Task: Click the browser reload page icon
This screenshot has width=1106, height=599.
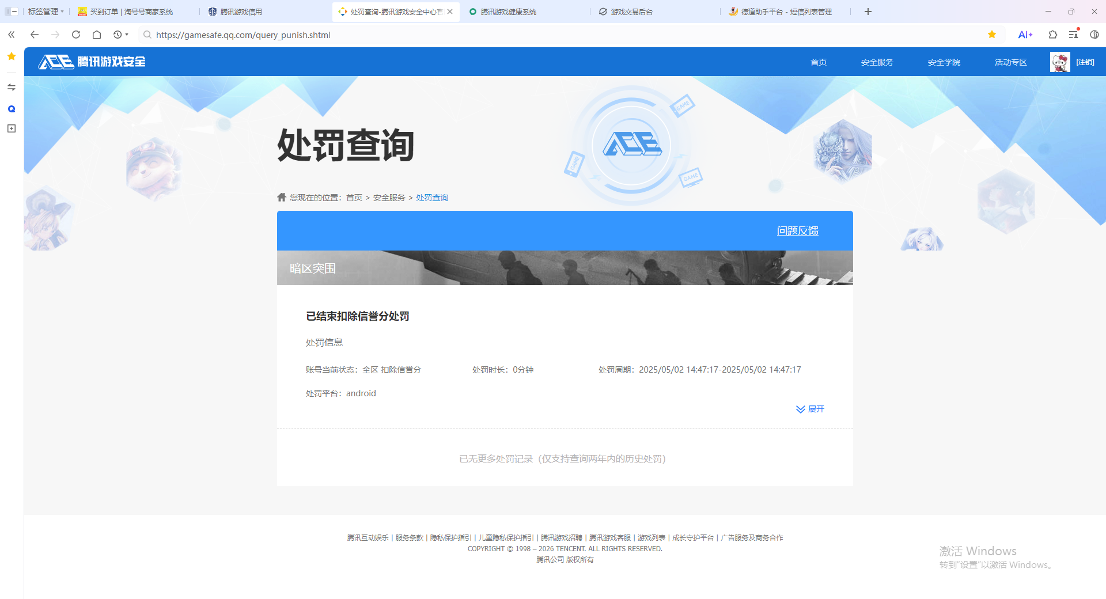Action: pyautogui.click(x=76, y=35)
